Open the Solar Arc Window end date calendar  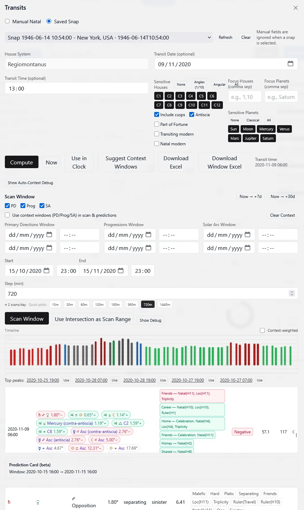tap(248, 248)
